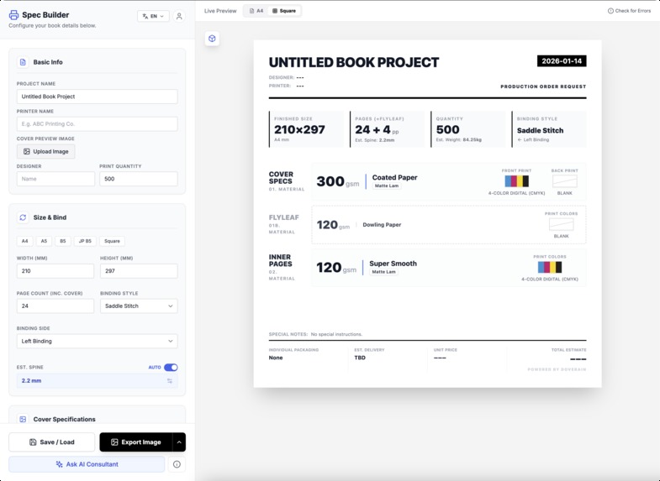Click the Matte Lam tag under Super Smooth
The image size is (660, 481).
(383, 272)
